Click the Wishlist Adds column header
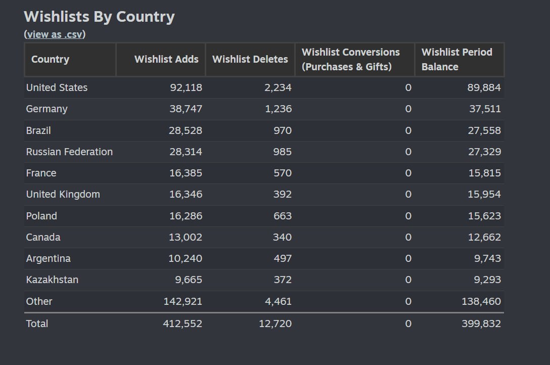 click(x=166, y=59)
